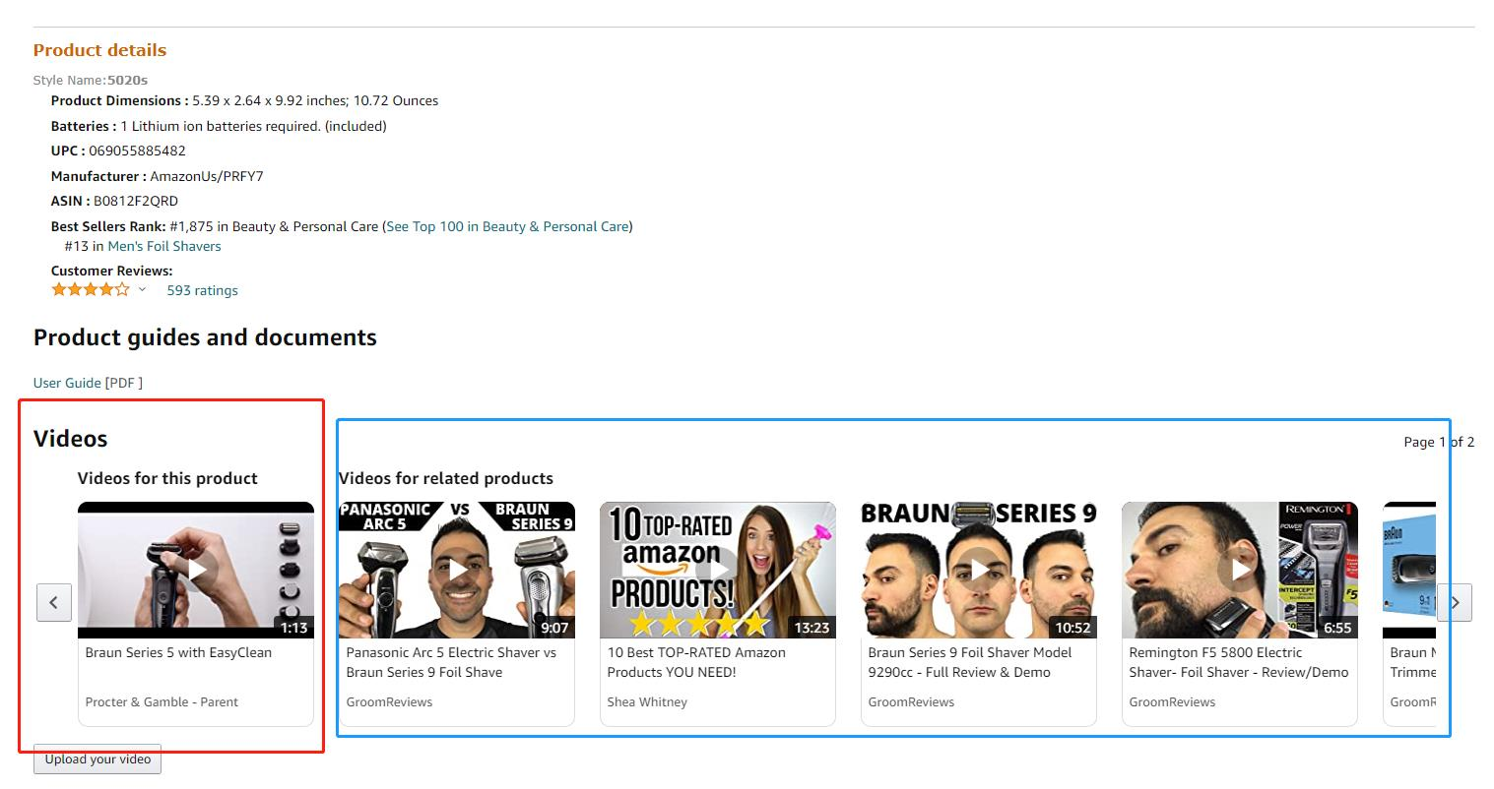Image resolution: width=1494 pixels, height=789 pixels.
Task: Open Panasonic Arc 5 Electric Shaver title
Action: [x=451, y=662]
